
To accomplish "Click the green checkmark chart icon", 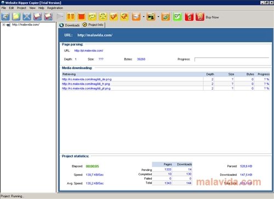I will pyautogui.click(x=178, y=16).
